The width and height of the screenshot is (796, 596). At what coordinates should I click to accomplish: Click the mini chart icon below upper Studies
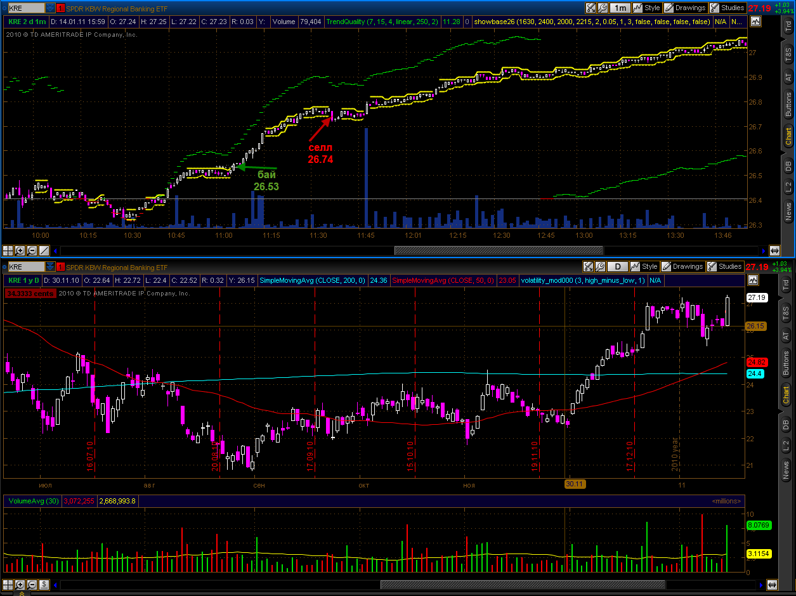point(755,22)
